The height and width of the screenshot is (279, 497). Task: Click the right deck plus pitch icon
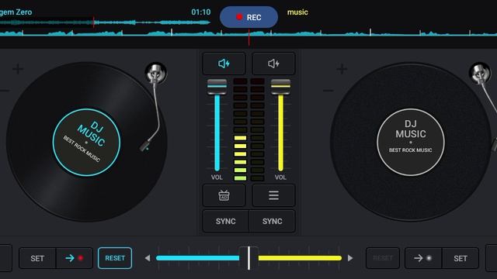342,69
